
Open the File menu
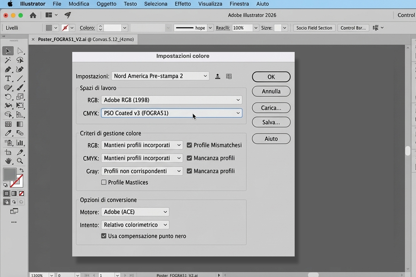point(57,4)
